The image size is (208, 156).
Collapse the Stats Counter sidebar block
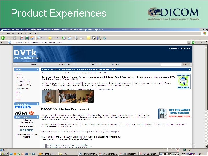pos(37,117)
